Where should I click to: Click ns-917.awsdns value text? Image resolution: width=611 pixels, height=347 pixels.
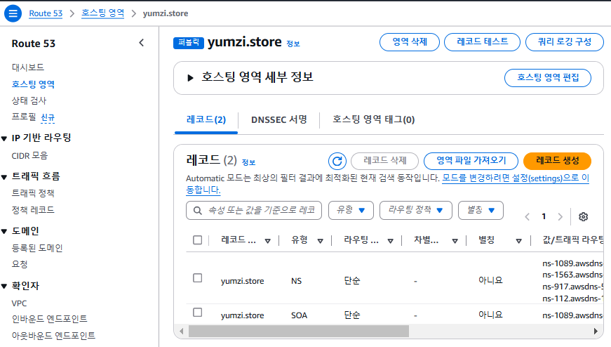tap(572, 287)
